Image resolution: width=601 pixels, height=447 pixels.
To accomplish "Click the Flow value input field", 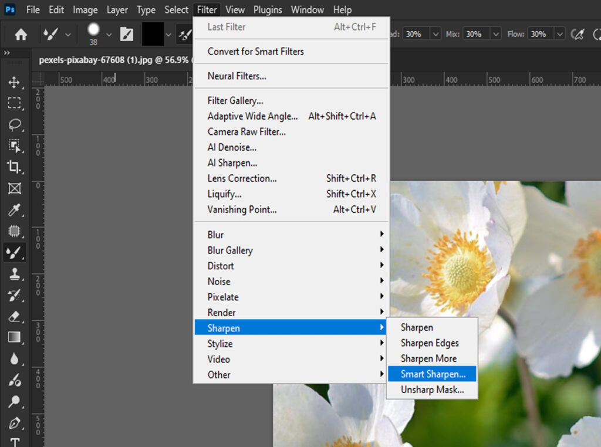I will [540, 35].
